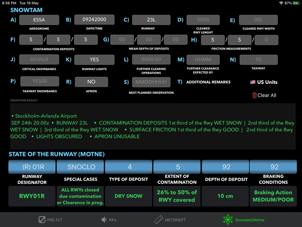The width and height of the screenshot is (302, 227).
Task: Switch to PRE-FLT tab label
Action: point(55,220)
